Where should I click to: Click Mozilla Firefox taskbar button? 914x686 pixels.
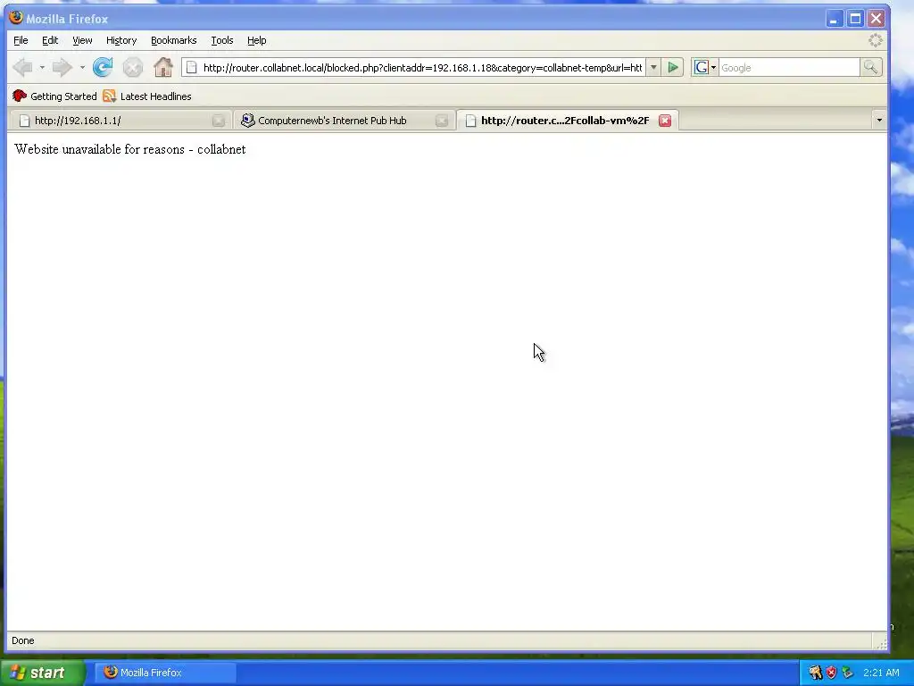(166, 673)
